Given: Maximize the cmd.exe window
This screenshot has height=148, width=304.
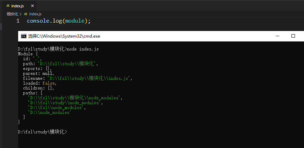Looking at the screenshot, I should tap(293, 36).
